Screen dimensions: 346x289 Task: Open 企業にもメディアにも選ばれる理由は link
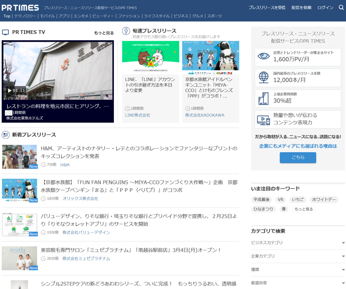pos(298,146)
